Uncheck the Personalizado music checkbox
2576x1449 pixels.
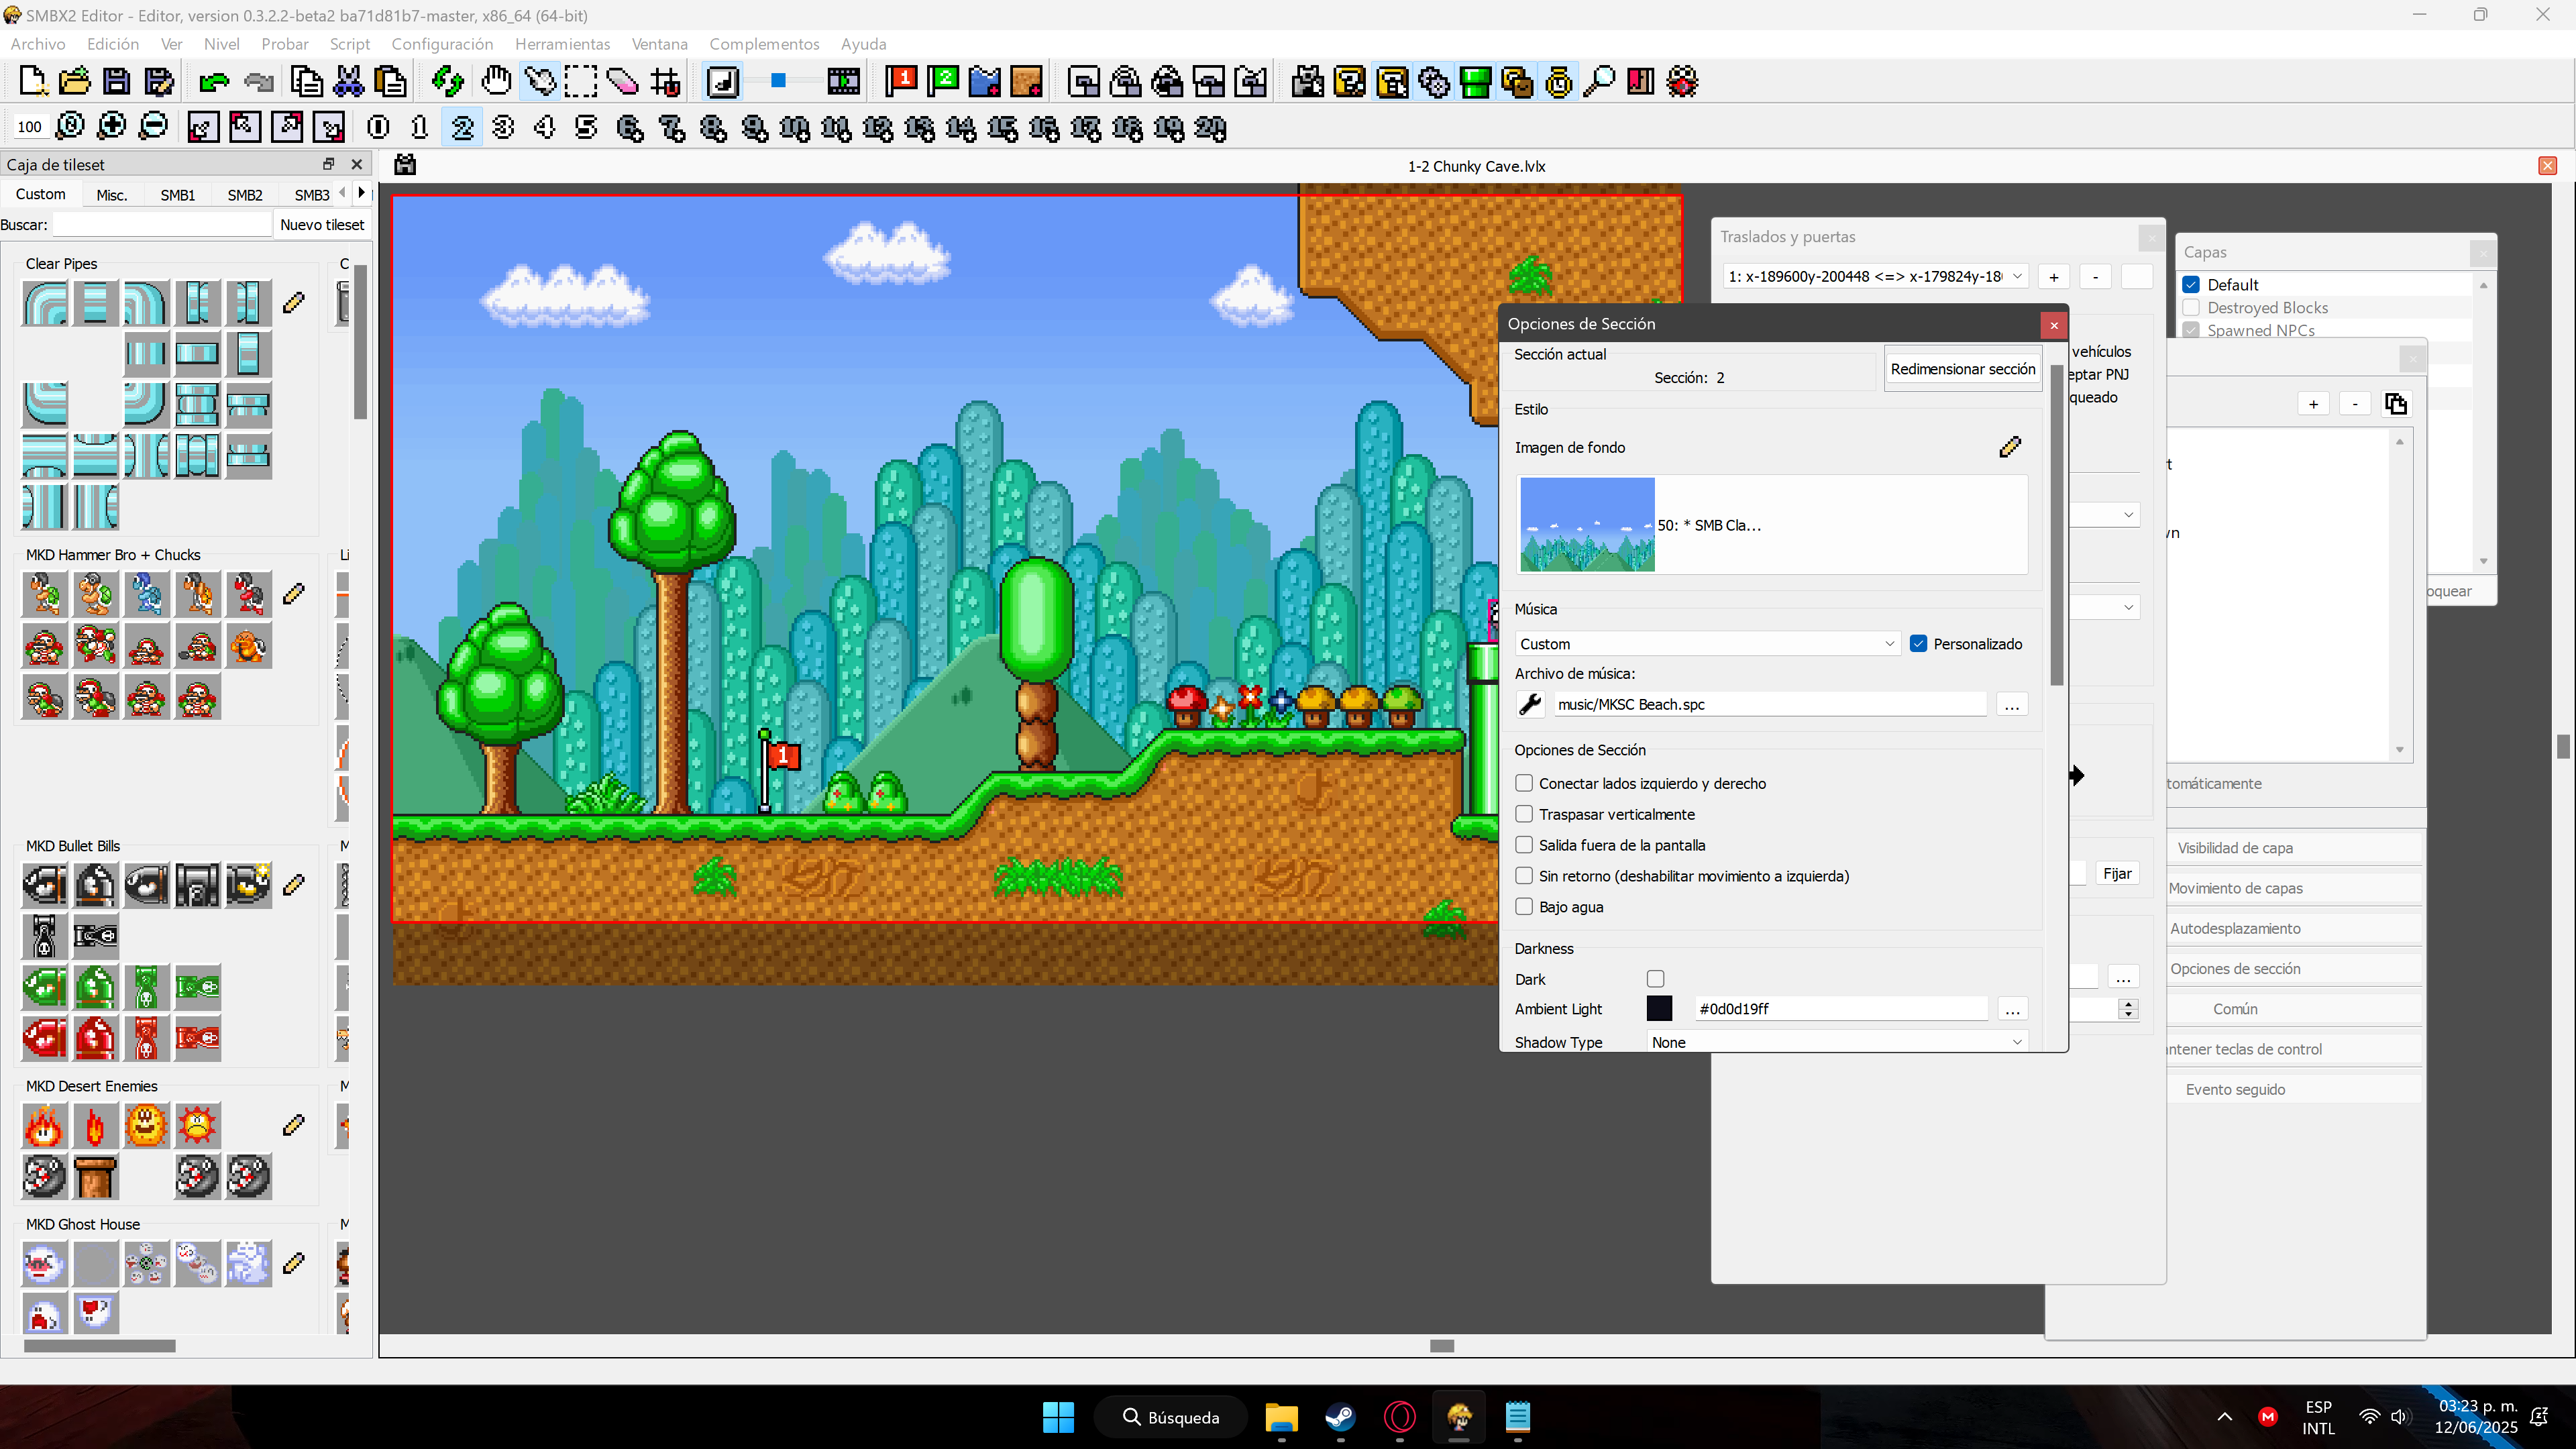[x=1918, y=644]
